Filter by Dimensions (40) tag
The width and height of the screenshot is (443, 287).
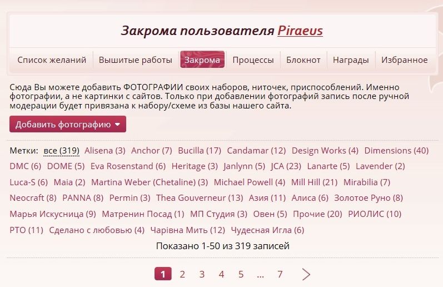[396, 151]
